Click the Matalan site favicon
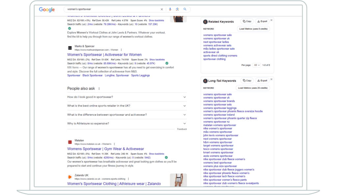The image size is (337, 195). [x=70, y=142]
